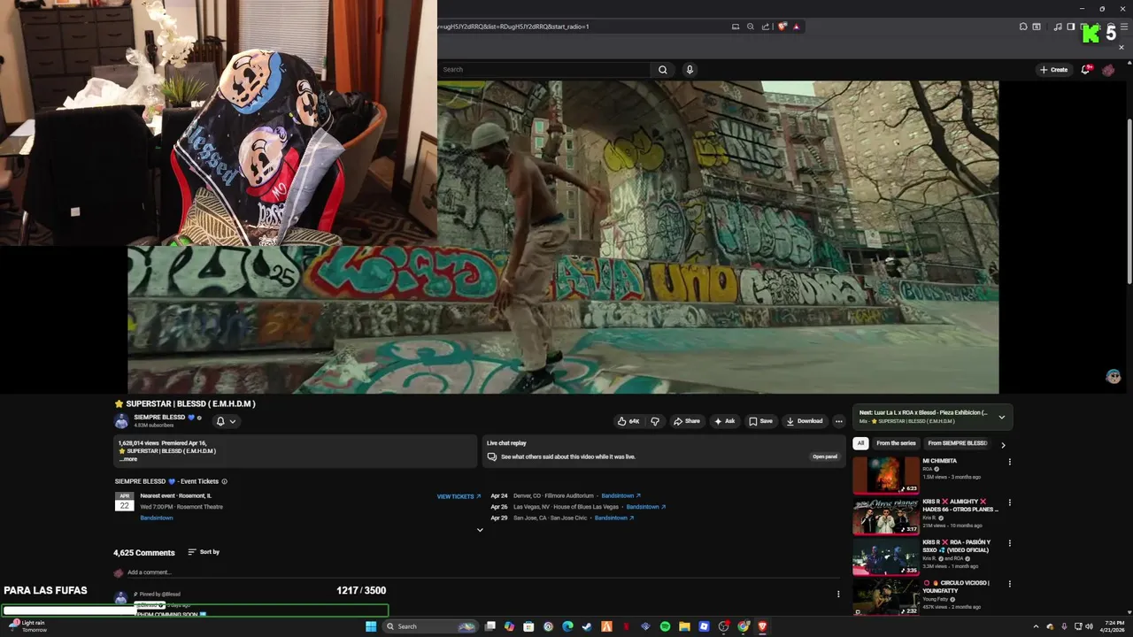Open the media control music note icon
Image resolution: width=1133 pixels, height=637 pixels.
coord(1058,27)
